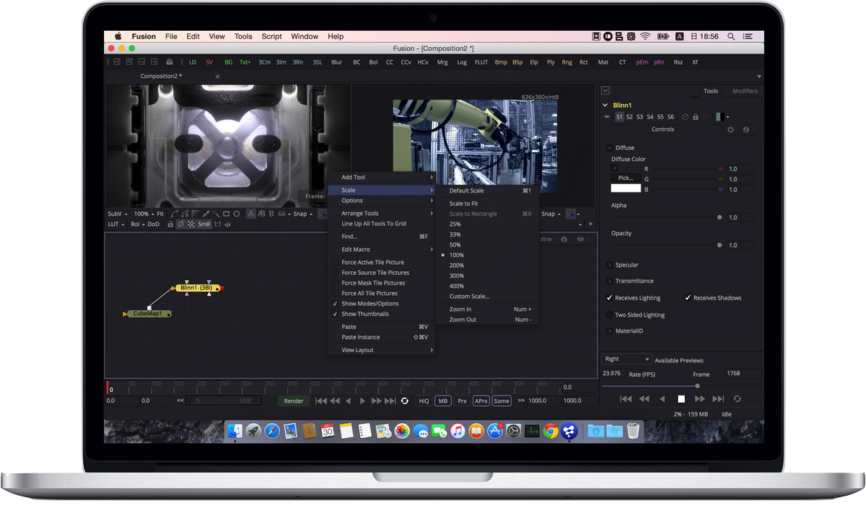
Task: Click the Rate (FPS) 23.976 field
Action: [x=613, y=374]
